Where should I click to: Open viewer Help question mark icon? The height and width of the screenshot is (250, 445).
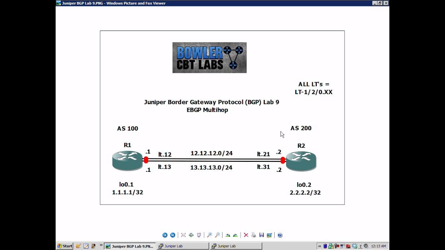[x=280, y=235]
